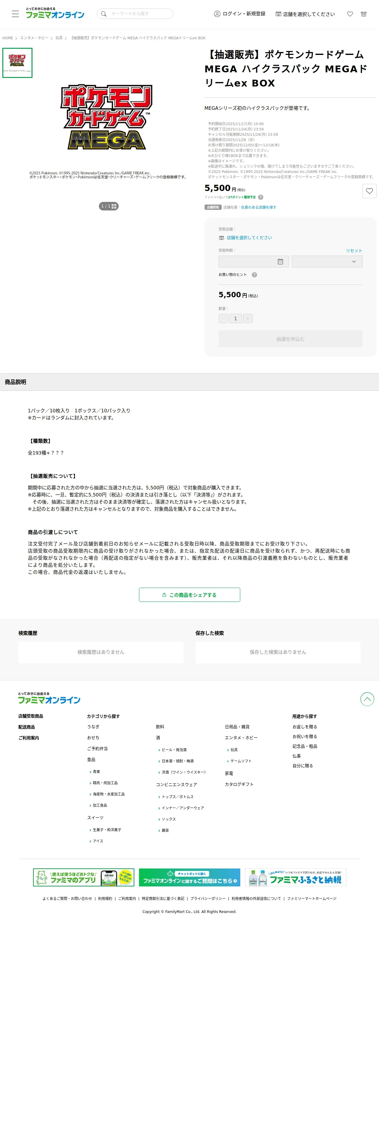Screen dimensions: 379x1137
Task: Open 精肉・肉加工品 subcategory link
Action: coord(105,782)
